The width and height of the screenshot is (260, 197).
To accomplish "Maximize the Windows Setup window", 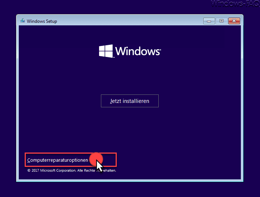I will point(222,21).
